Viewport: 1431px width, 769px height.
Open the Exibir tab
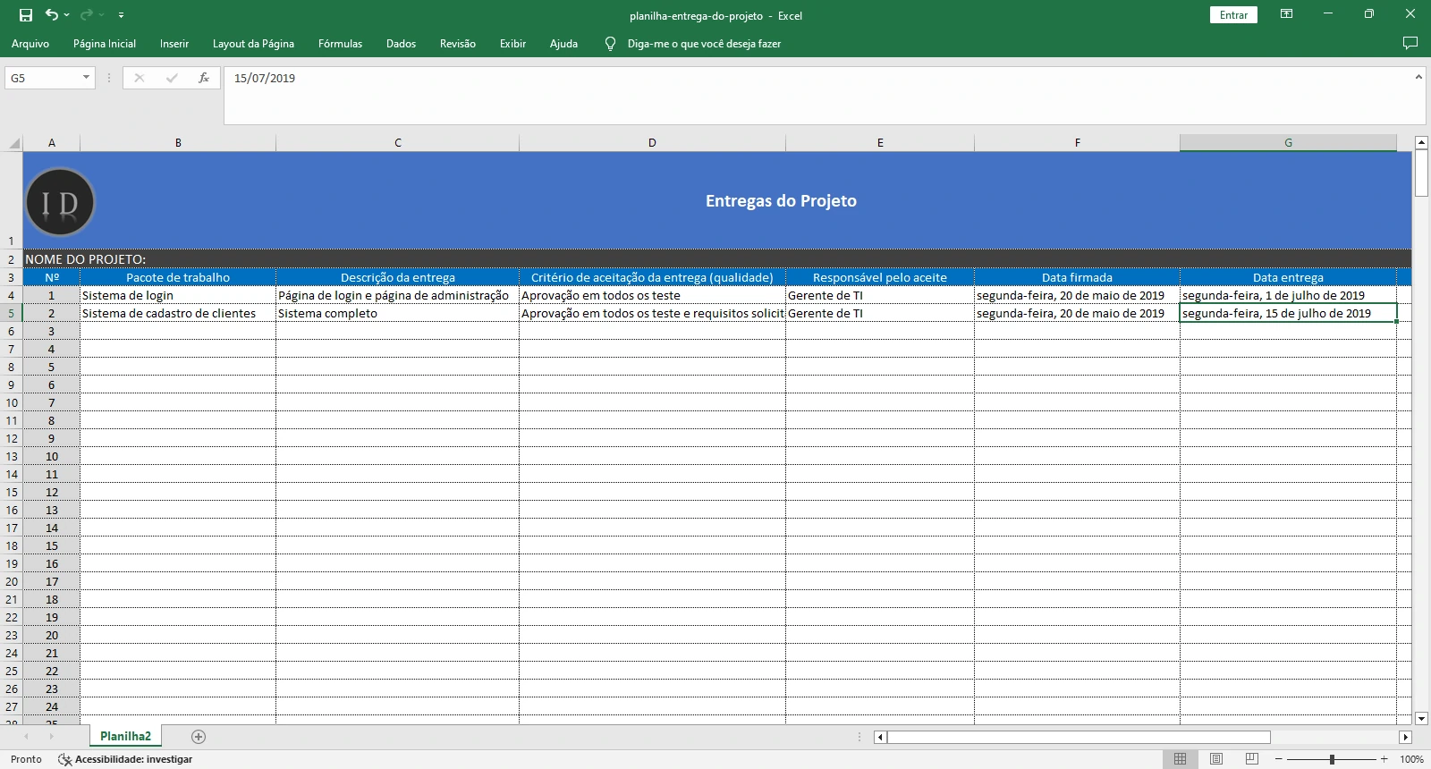[512, 43]
